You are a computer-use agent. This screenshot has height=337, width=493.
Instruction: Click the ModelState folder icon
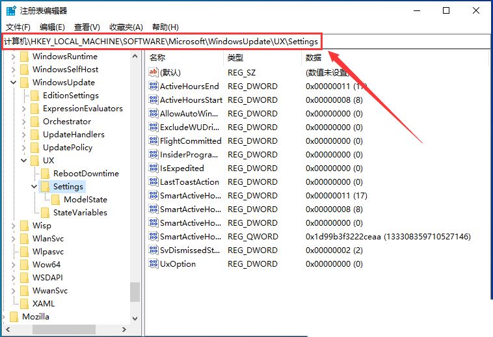click(55, 200)
